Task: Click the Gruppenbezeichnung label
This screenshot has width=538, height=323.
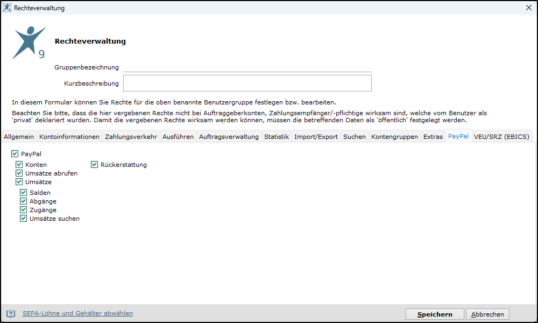Action: click(x=87, y=67)
